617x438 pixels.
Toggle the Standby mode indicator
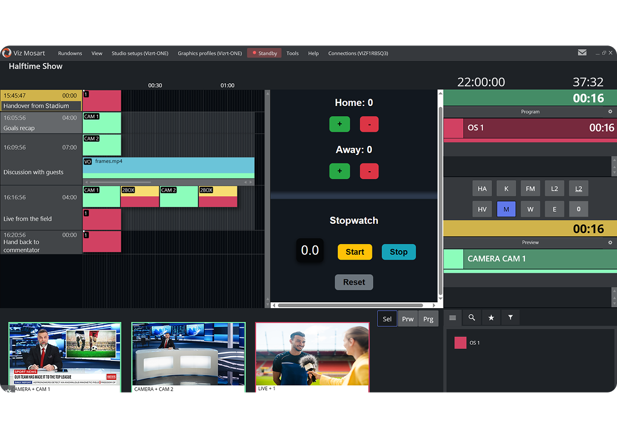tap(264, 53)
